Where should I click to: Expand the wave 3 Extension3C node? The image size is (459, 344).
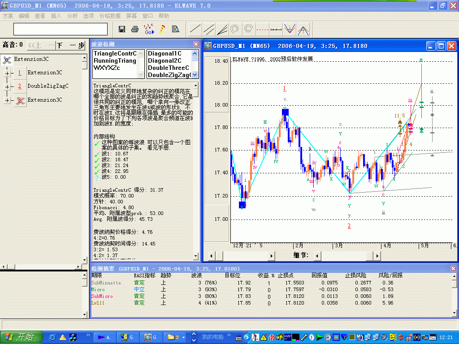(x=7, y=100)
